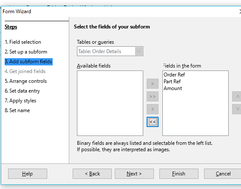Click step 4 Get joined fields
Viewport: 241px width, 189px height.
coord(25,71)
